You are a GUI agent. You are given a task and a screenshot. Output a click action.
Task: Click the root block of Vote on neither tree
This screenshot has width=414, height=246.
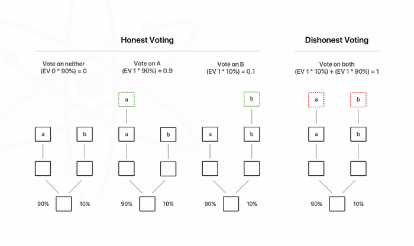click(64, 204)
